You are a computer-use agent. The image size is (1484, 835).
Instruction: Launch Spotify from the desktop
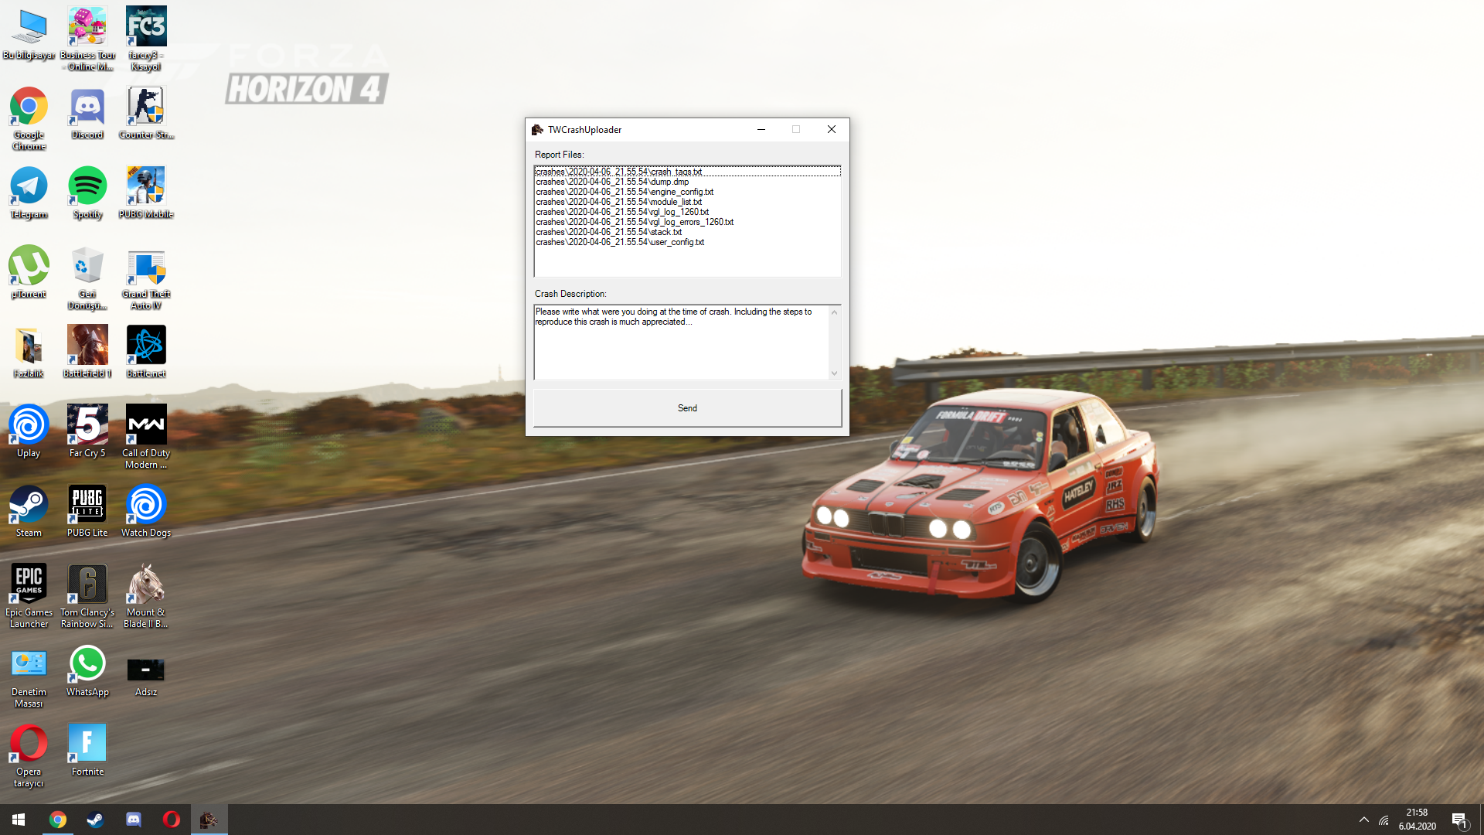[87, 193]
